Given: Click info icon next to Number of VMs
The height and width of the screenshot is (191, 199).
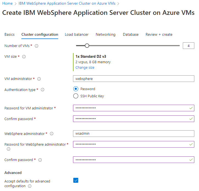Looking at the screenshot, I should (37, 46).
